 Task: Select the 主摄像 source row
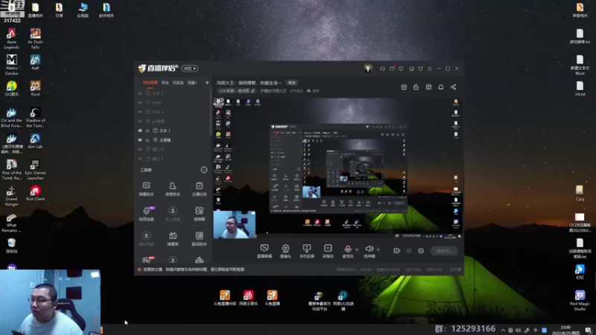click(173, 140)
